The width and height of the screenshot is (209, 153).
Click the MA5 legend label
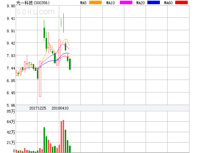[x=84, y=3]
